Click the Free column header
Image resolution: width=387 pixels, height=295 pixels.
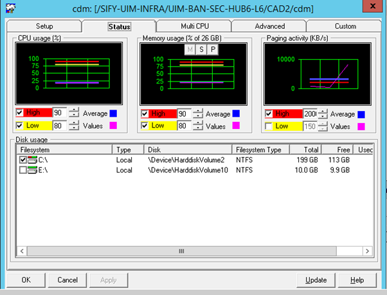(337, 149)
